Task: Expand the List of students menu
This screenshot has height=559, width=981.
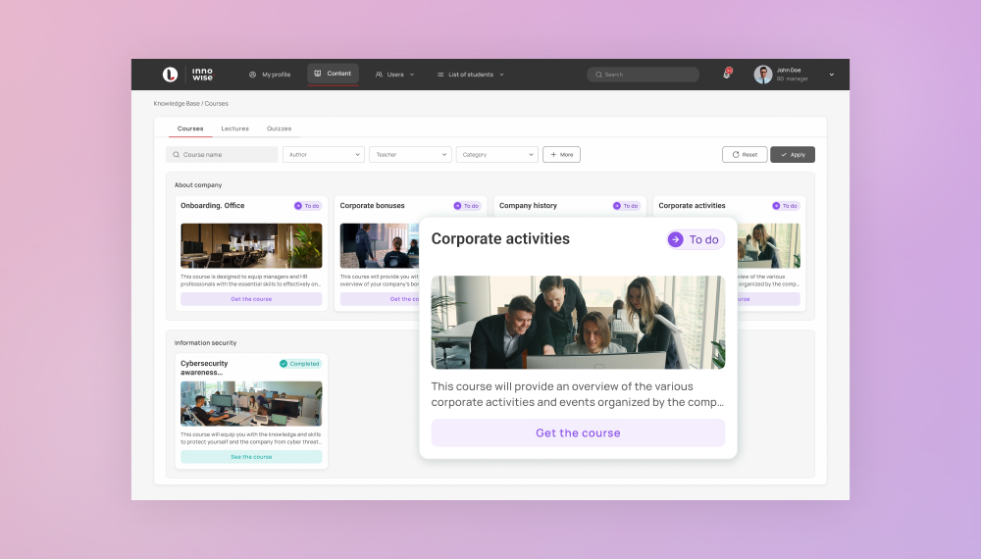Action: [471, 75]
